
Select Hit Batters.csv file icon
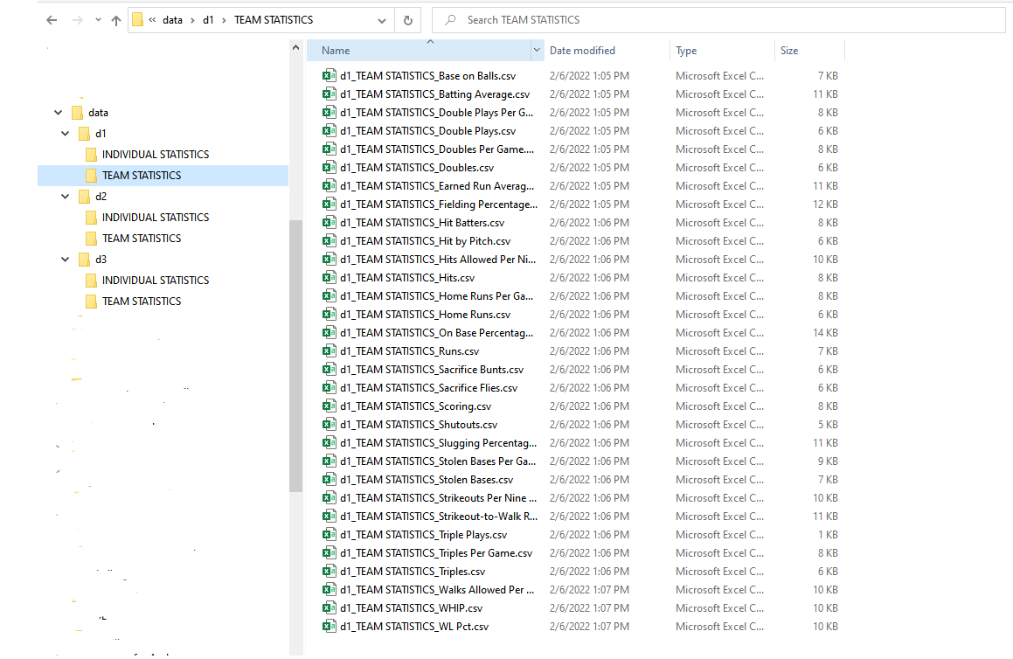coord(330,223)
